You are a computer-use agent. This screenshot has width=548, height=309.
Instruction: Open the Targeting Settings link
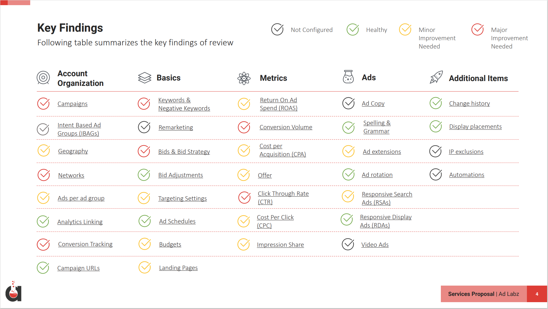182,199
